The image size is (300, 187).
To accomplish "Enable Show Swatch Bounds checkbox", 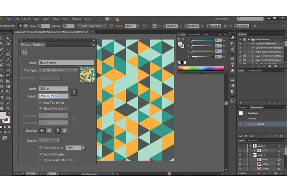I will coord(40,160).
